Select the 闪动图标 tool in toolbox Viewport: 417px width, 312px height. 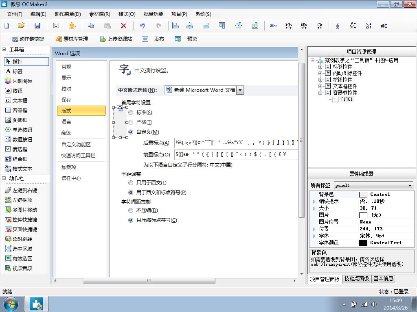[19, 81]
